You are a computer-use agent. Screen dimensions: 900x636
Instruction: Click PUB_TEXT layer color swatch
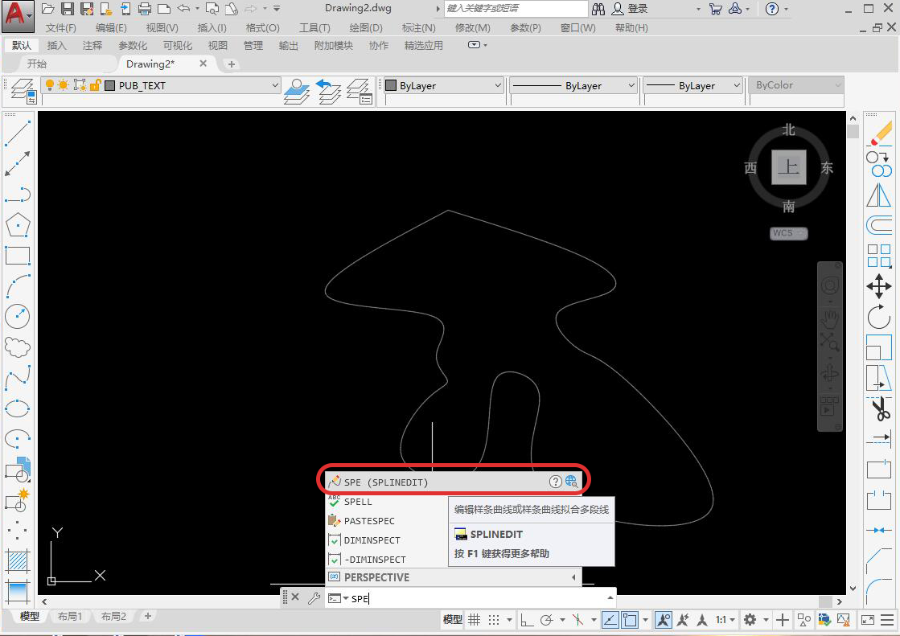110,85
